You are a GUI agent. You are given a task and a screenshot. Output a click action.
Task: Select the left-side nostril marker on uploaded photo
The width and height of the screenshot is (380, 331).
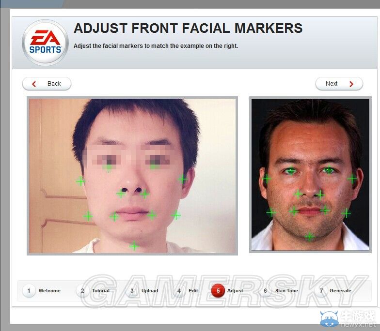pos(121,194)
